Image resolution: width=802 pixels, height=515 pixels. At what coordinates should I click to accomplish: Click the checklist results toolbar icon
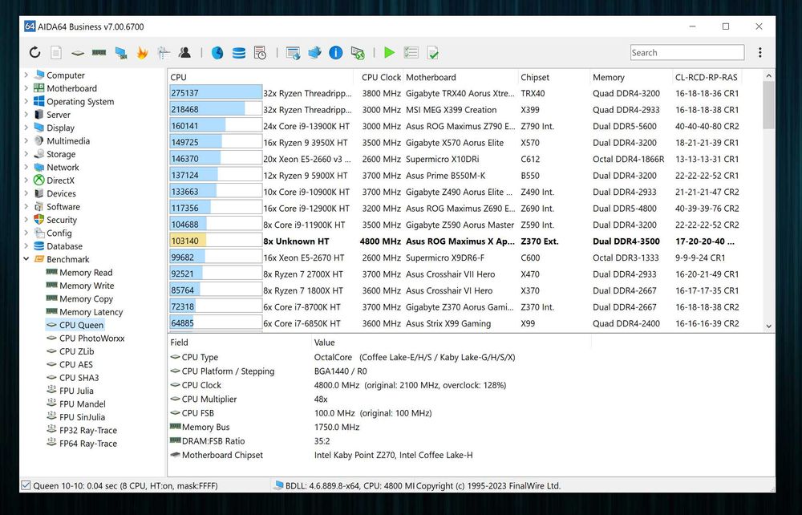[411, 52]
